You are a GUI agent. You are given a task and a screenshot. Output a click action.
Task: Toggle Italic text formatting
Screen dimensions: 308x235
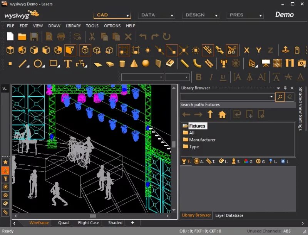(x=211, y=77)
